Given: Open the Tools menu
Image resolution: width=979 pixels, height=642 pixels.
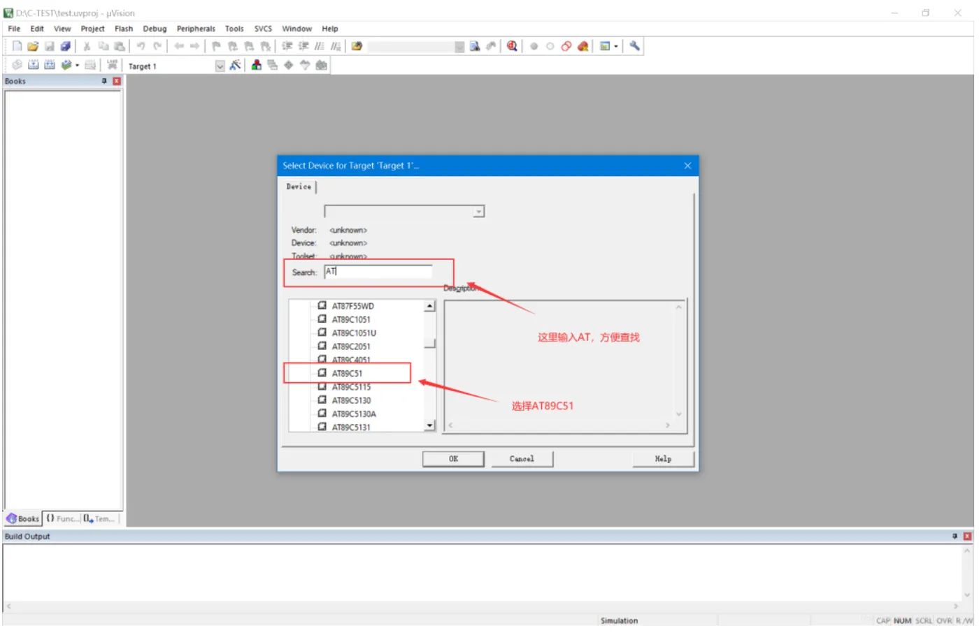Looking at the screenshot, I should [x=234, y=29].
